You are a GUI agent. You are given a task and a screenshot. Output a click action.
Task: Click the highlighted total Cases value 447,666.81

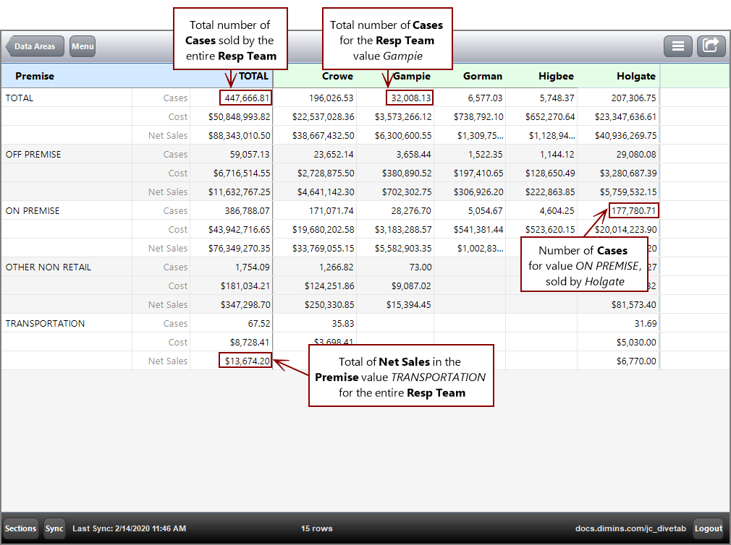[246, 97]
